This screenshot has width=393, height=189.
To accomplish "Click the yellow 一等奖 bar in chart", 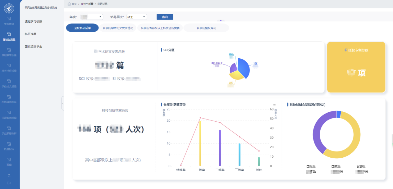I will point(200,143).
